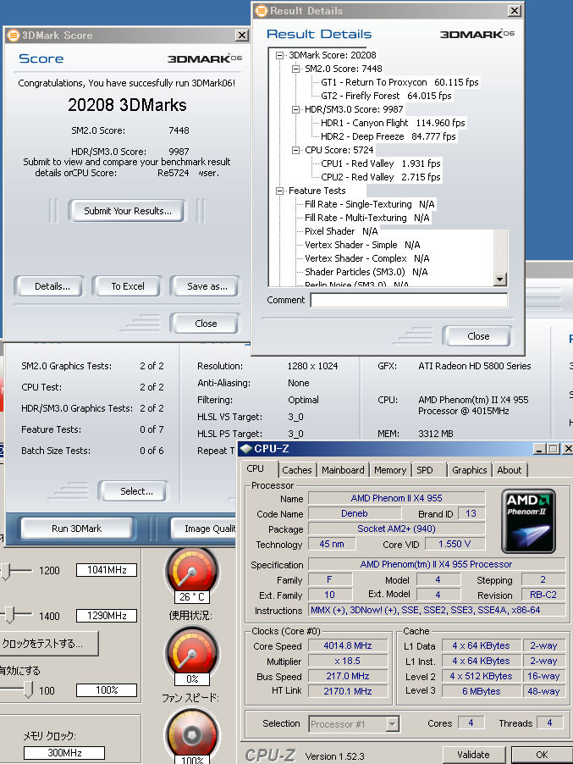Viewport: 573px width, 764px height.
Task: Maximize the CPU-Z window
Action: point(552,449)
